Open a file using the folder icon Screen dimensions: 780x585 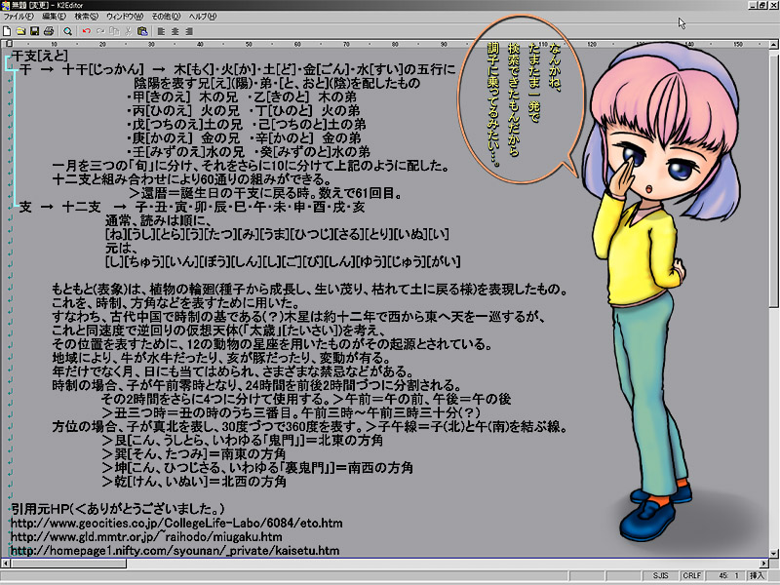pyautogui.click(x=20, y=31)
